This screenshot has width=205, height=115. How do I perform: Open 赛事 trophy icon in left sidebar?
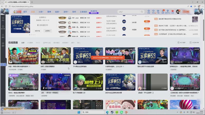3,44
